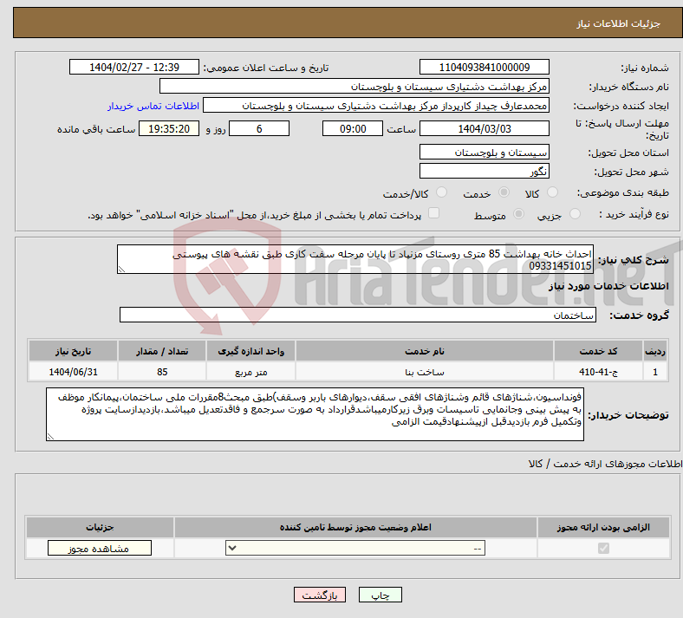683x618 pixels.
Task: Click service code cell ج-41-410
Action: coord(599,372)
